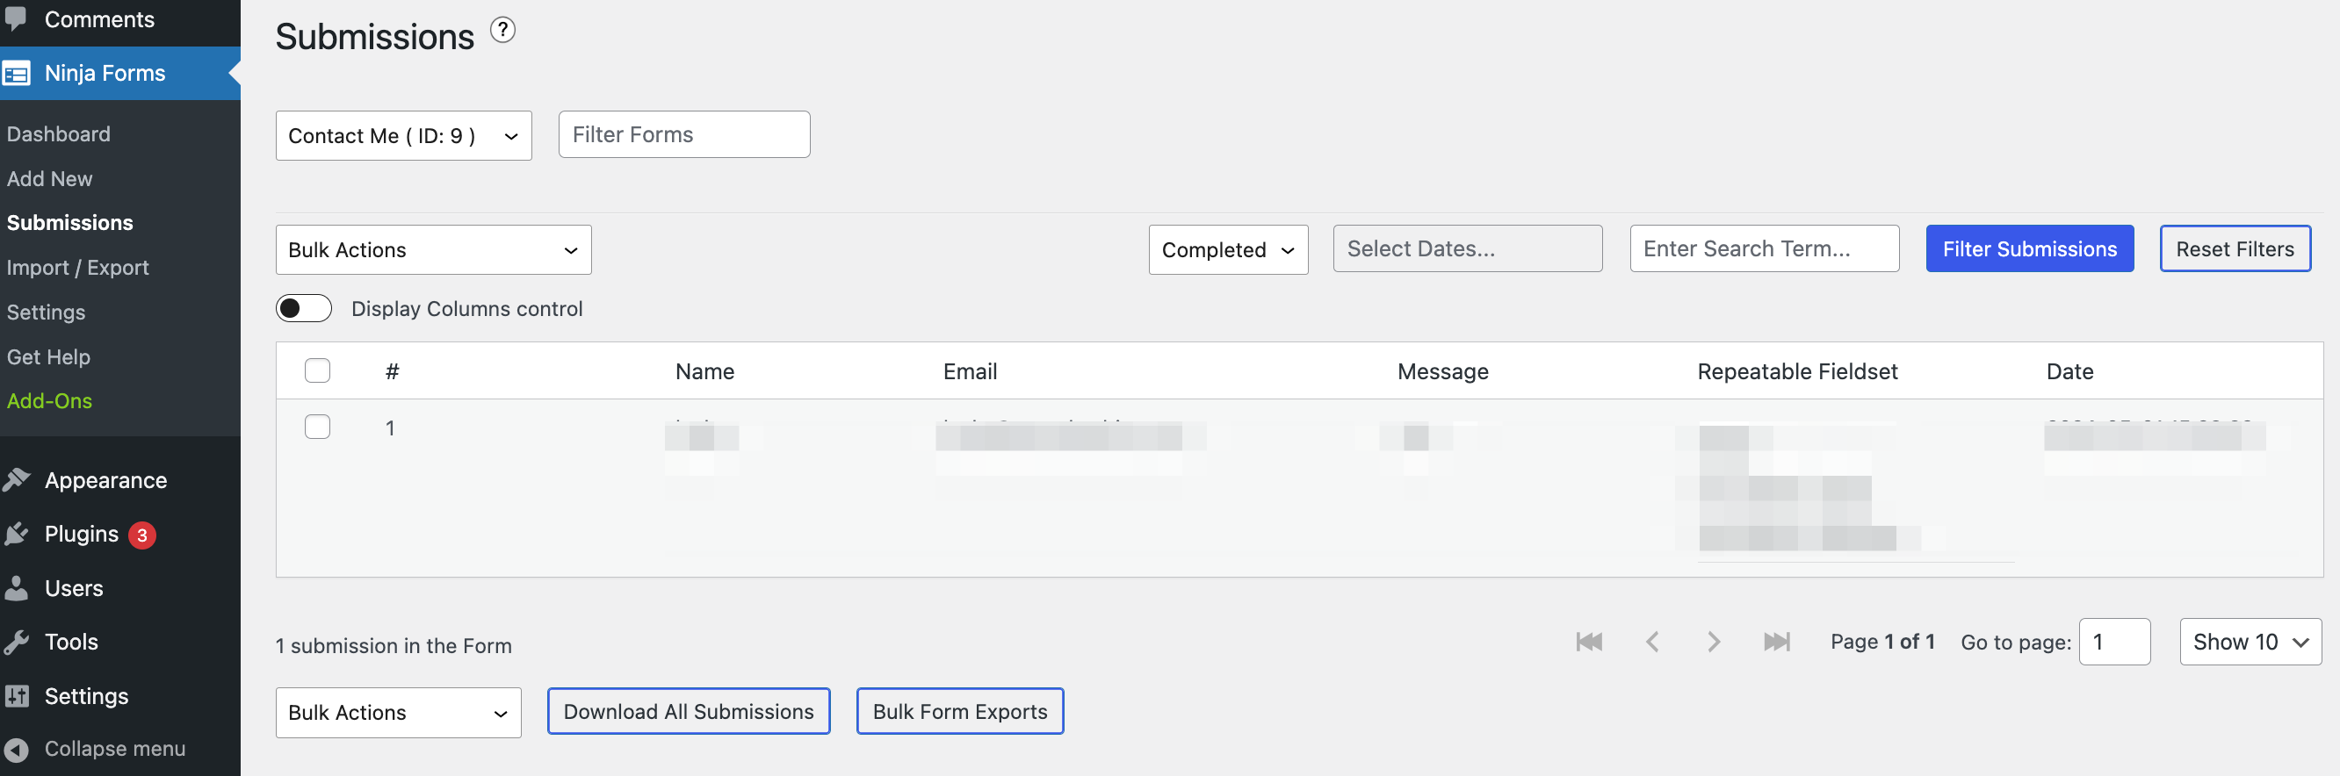Screen dimensions: 2340x776
Task: Click the Submissions help question mark
Action: [503, 29]
